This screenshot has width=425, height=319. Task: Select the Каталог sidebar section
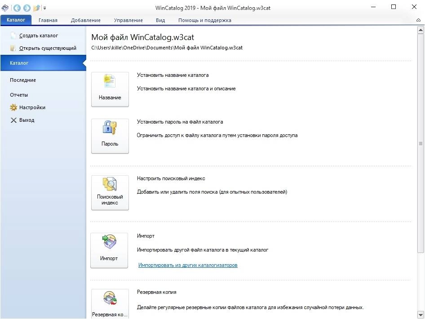pyautogui.click(x=44, y=63)
